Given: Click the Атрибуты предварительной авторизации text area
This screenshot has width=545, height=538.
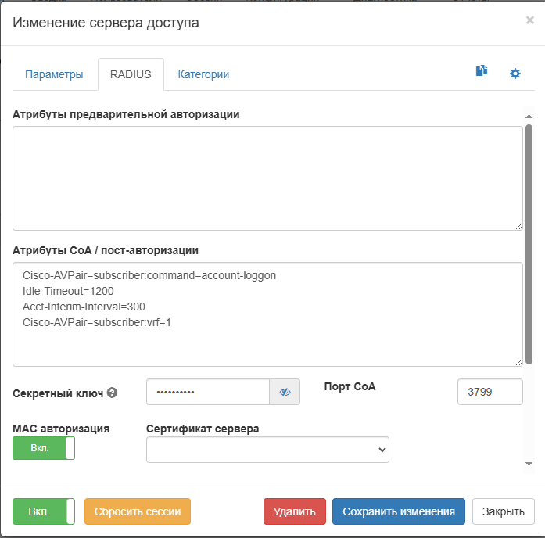Looking at the screenshot, I should tap(267, 178).
